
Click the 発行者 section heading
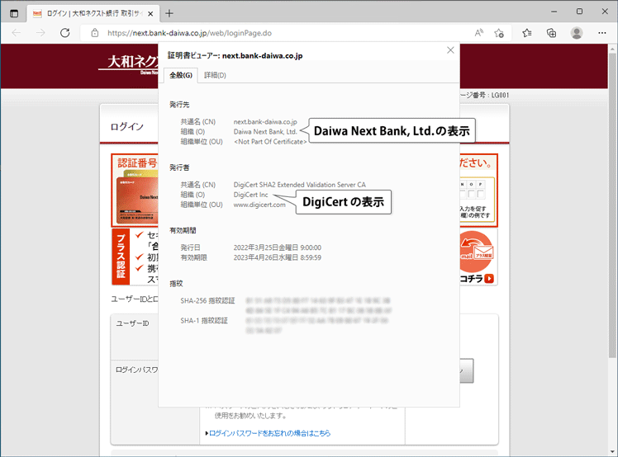179,167
